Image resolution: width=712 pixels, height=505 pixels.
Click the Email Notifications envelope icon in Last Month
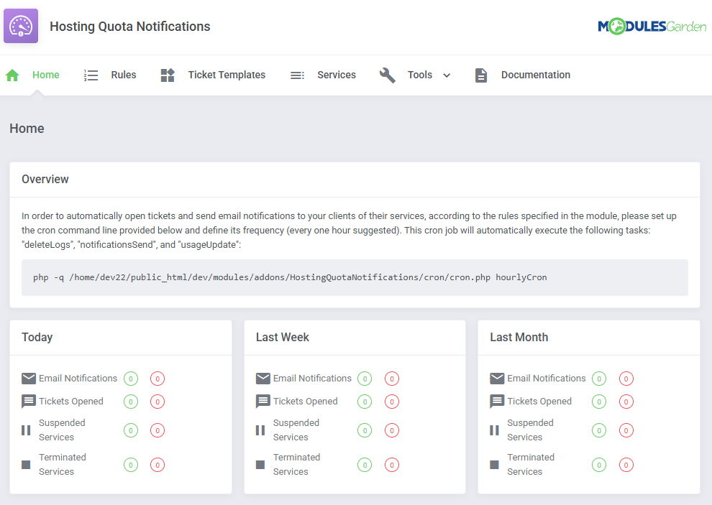497,379
